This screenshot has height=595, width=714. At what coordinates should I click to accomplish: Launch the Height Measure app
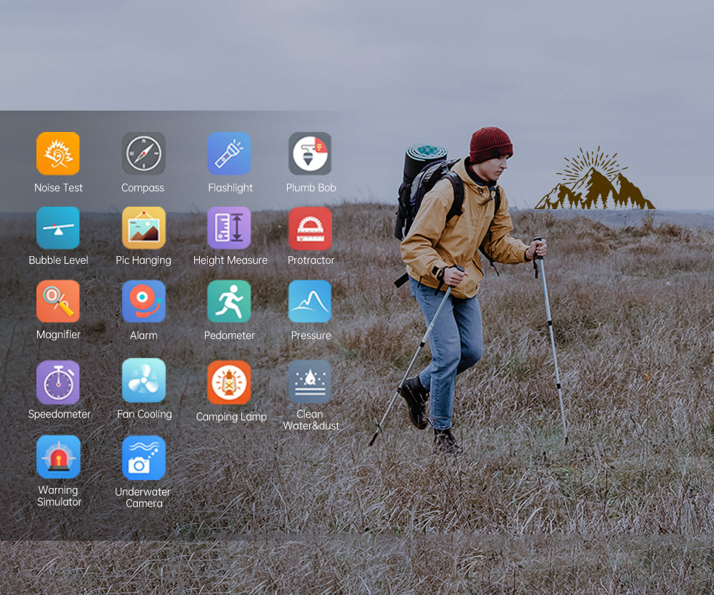229,228
